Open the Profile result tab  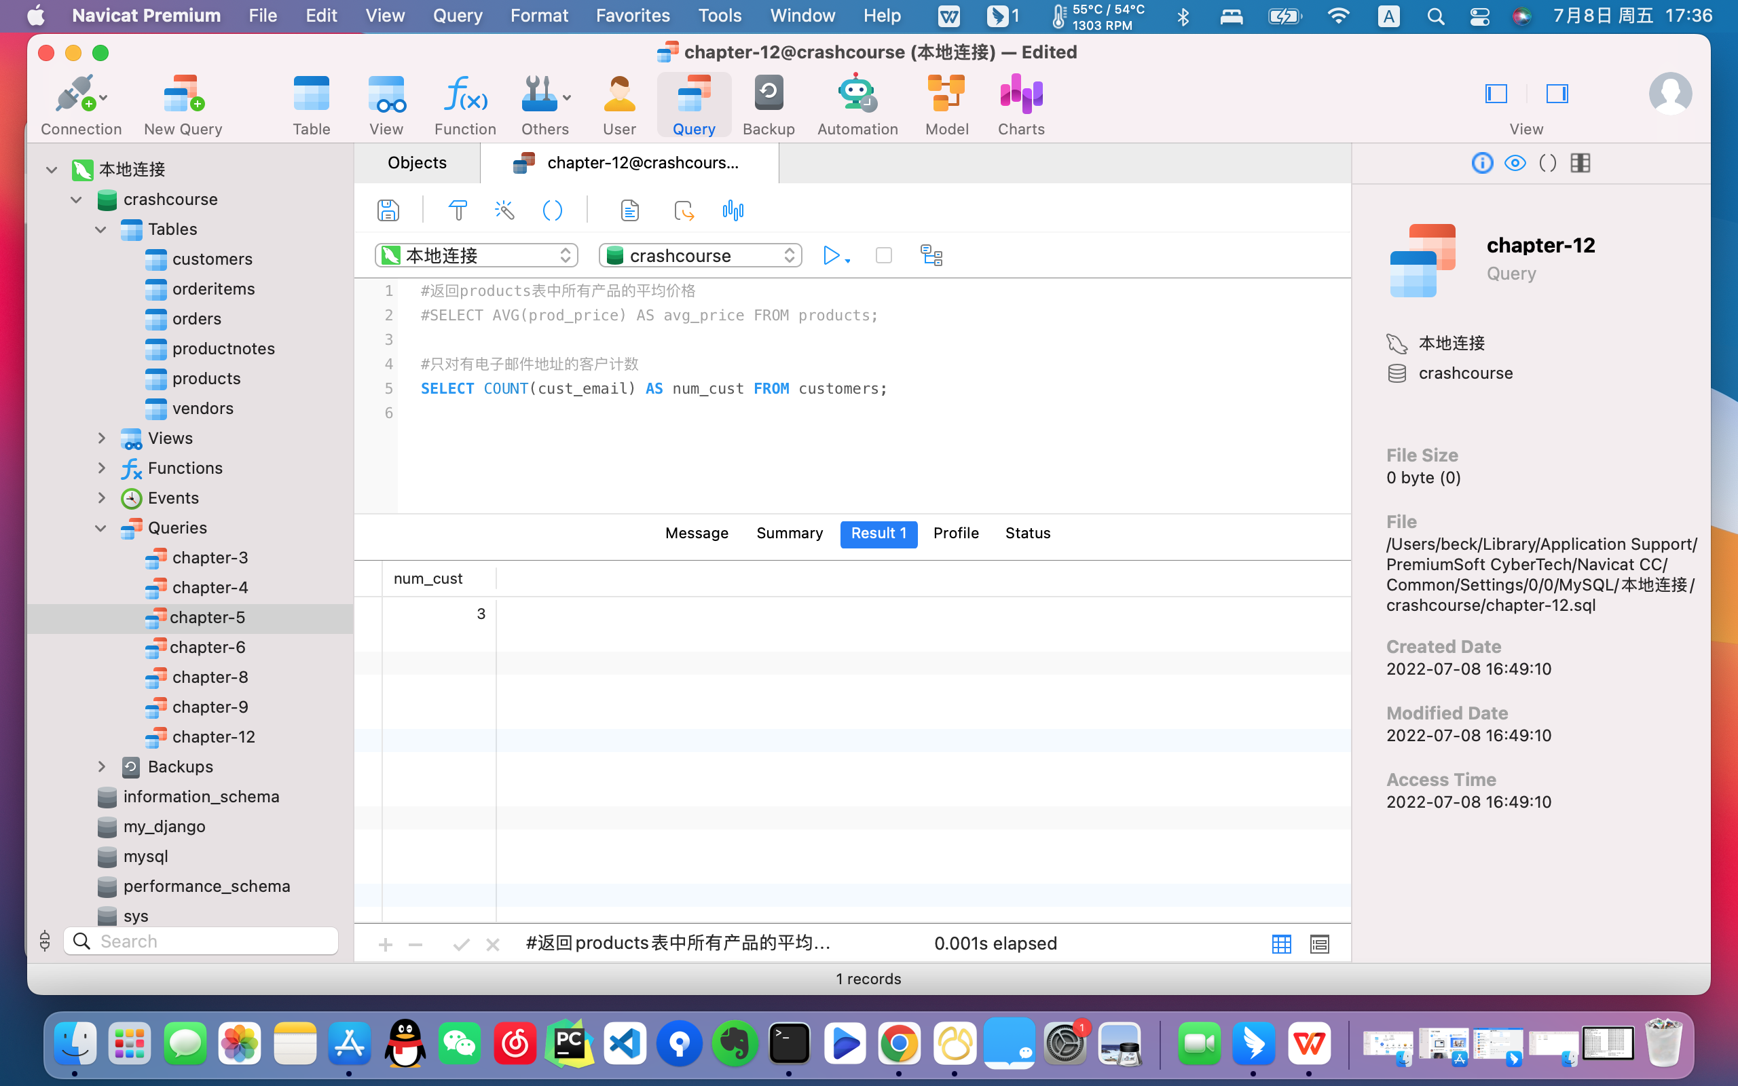(956, 533)
